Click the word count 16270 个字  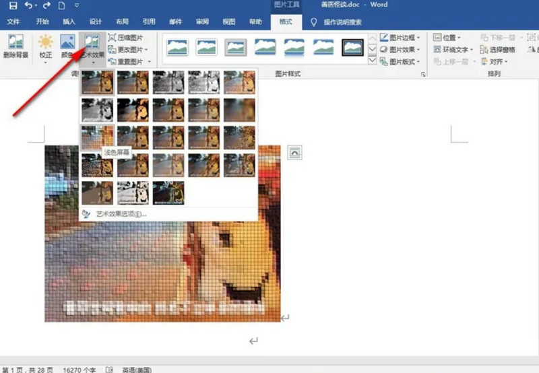80,370
